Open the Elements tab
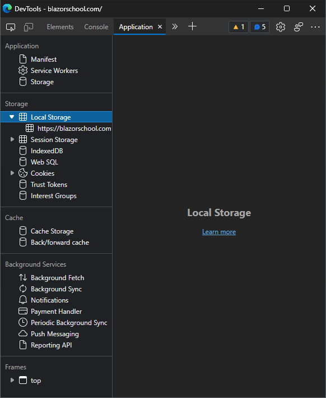The width and height of the screenshot is (326, 398). (x=60, y=27)
